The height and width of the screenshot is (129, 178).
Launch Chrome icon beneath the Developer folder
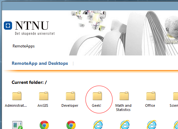[71, 125]
